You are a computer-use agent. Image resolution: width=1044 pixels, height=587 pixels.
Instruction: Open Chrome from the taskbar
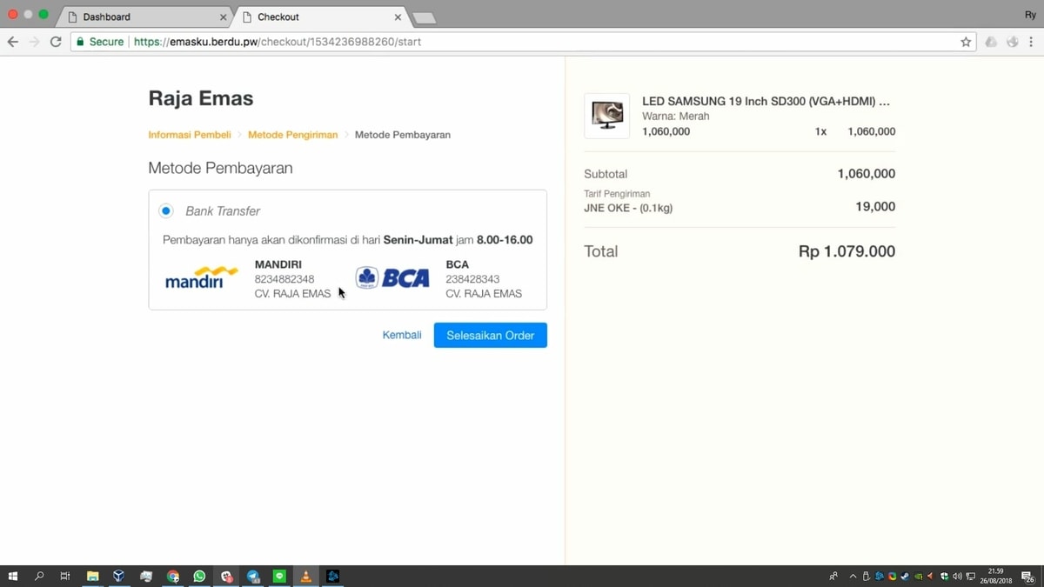pyautogui.click(x=173, y=577)
